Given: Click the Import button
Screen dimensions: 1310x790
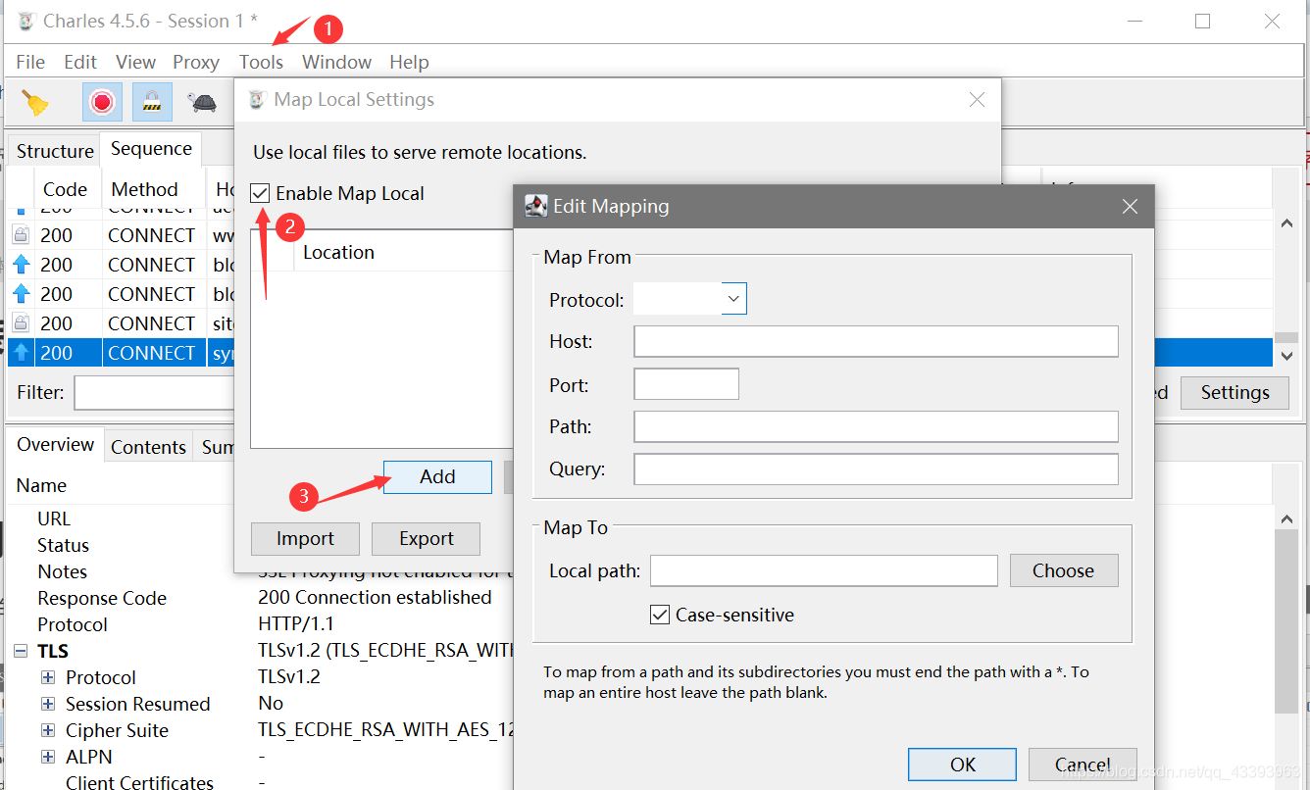Looking at the screenshot, I should (305, 538).
